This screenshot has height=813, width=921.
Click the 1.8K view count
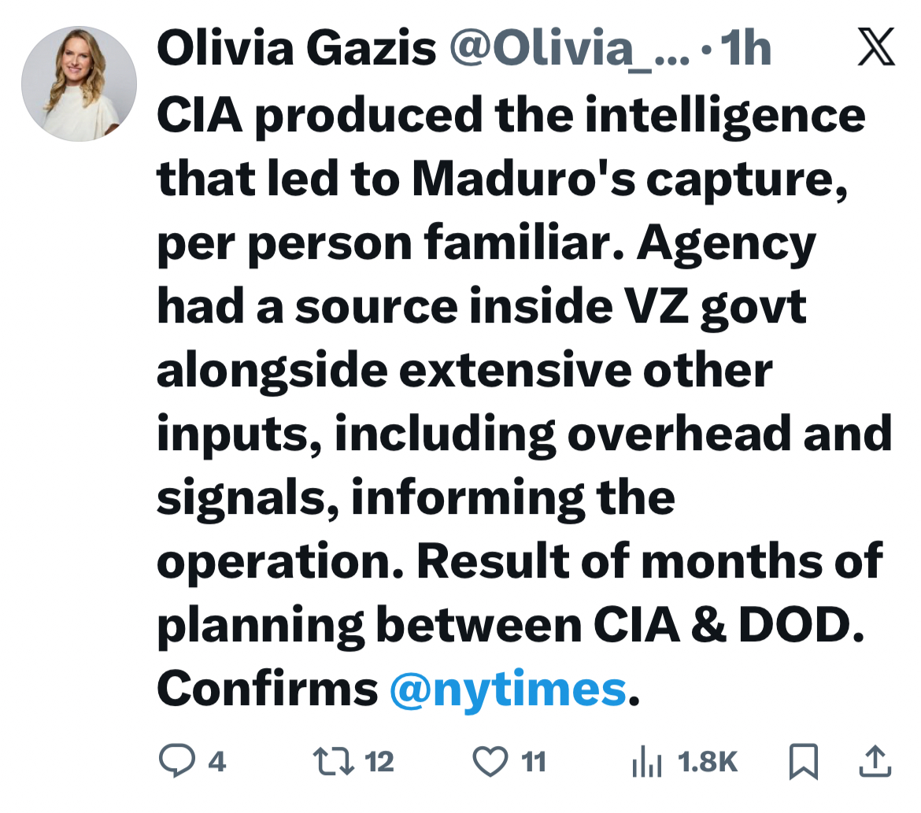[x=707, y=762]
